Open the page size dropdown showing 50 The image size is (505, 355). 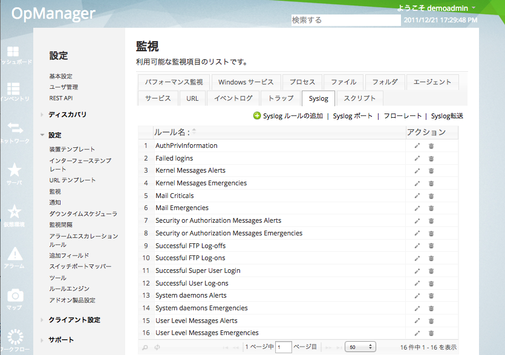click(360, 347)
